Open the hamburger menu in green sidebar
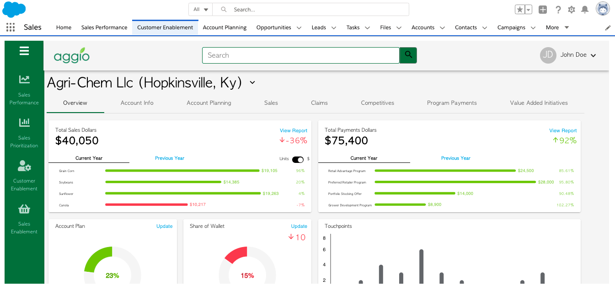This screenshot has height=302, width=615. tap(24, 51)
